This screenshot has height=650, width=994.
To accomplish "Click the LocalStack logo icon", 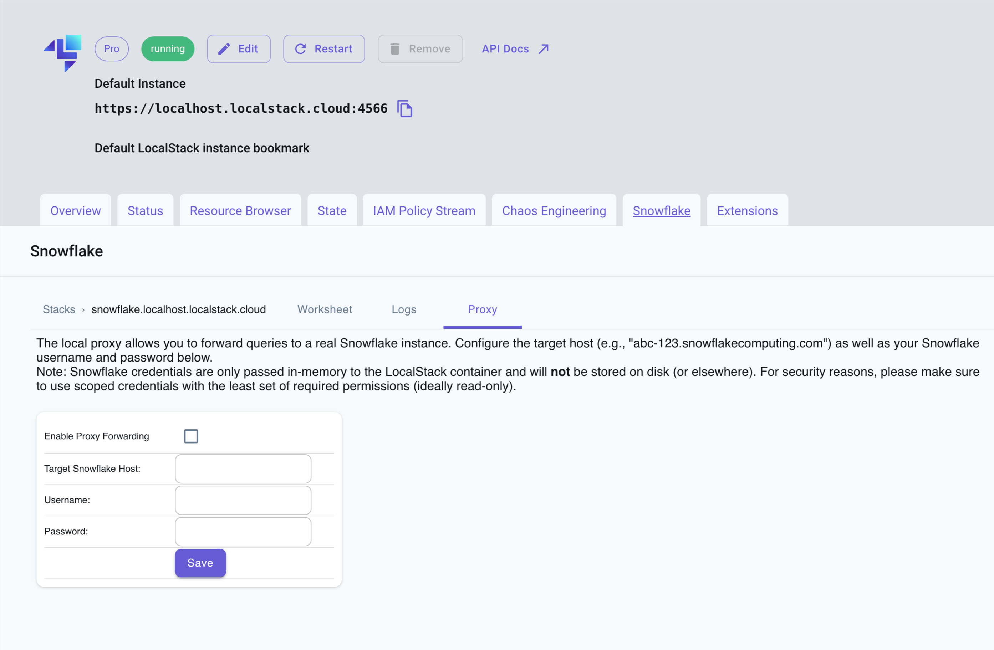I will (x=63, y=53).
